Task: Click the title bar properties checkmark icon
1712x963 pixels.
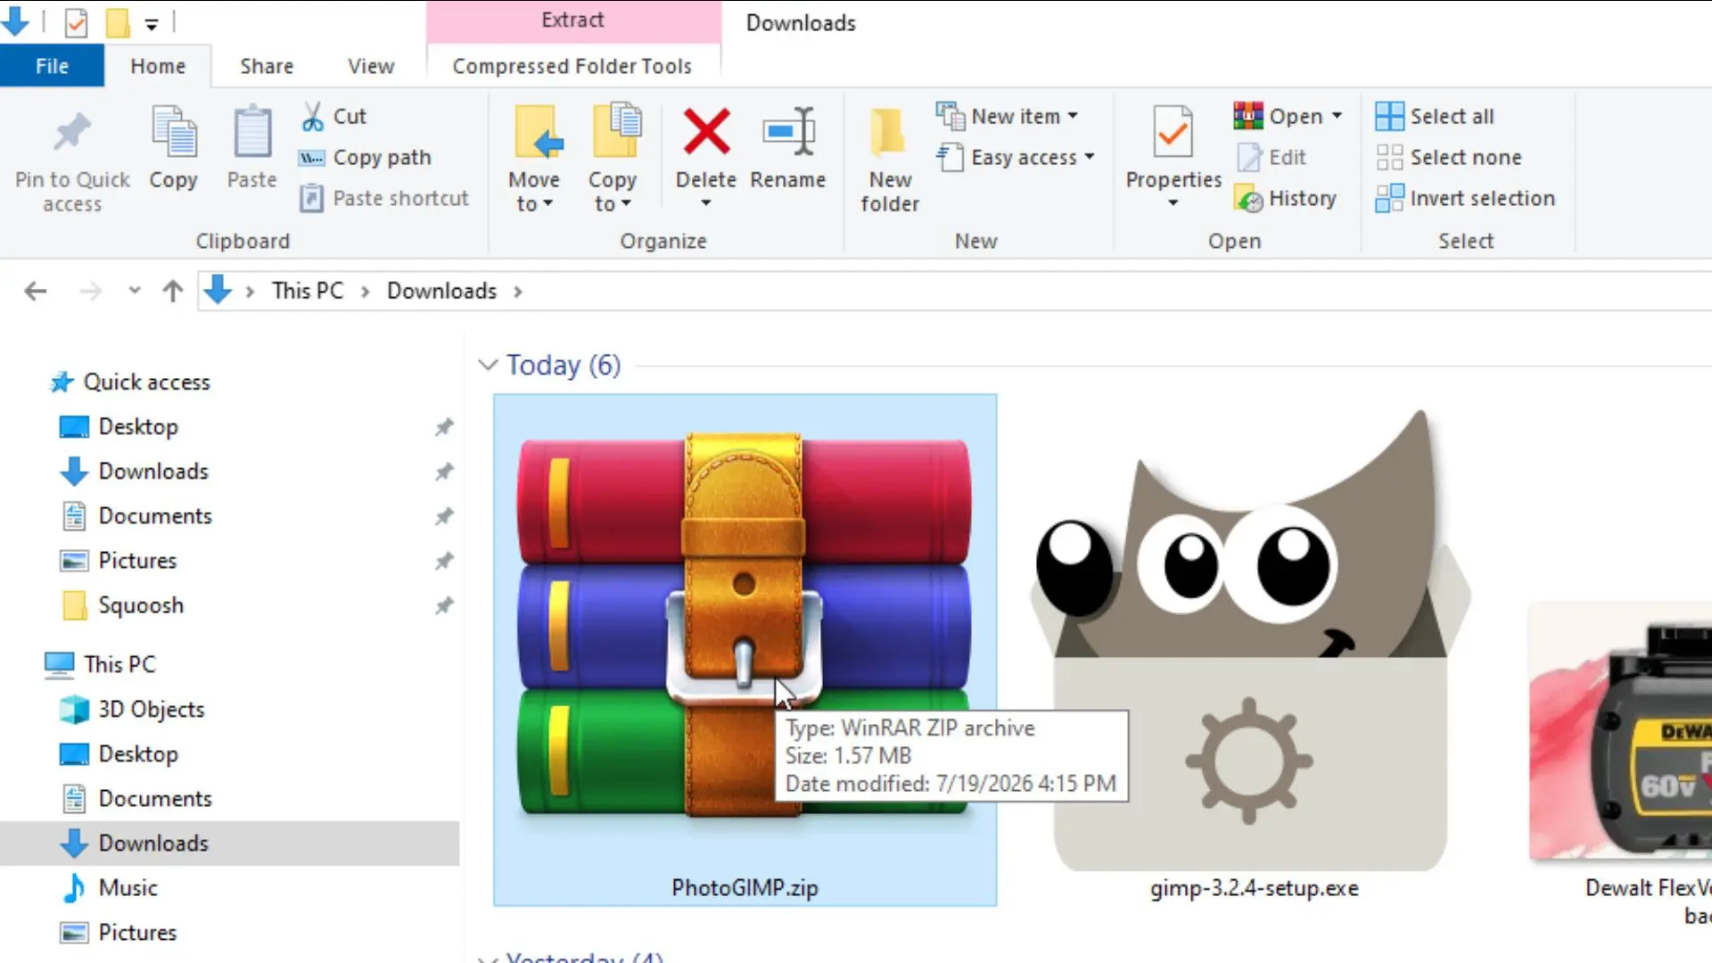Action: [x=77, y=22]
